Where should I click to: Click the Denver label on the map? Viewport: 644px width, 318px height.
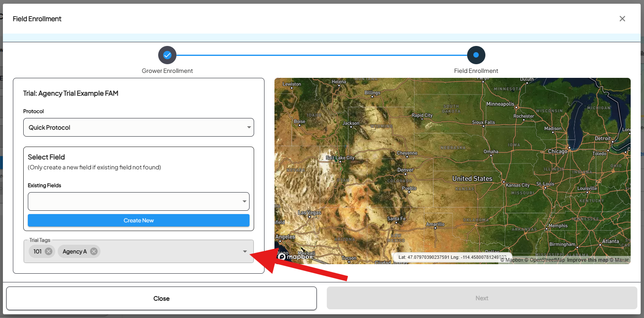[x=405, y=170]
